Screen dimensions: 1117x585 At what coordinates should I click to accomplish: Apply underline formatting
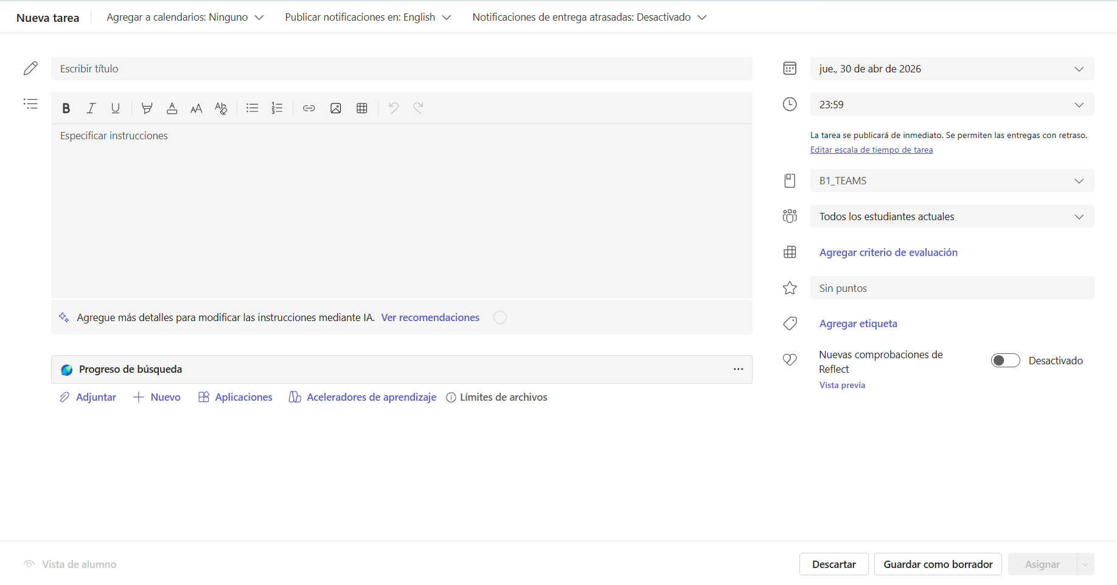[x=116, y=108]
